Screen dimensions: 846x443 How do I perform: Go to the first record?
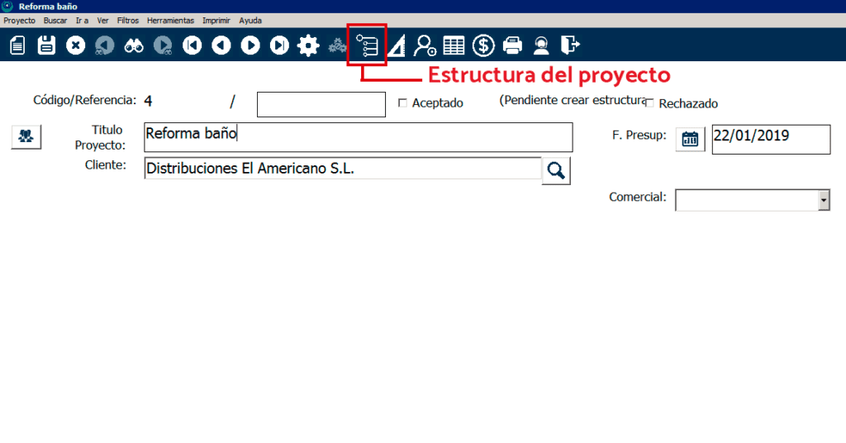point(192,45)
